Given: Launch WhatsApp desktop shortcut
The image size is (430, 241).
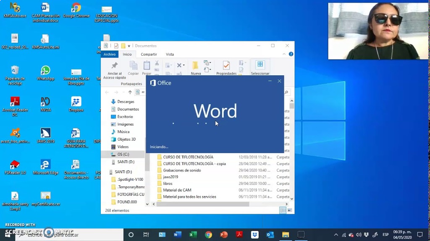Looking at the screenshot, I should (45, 73).
